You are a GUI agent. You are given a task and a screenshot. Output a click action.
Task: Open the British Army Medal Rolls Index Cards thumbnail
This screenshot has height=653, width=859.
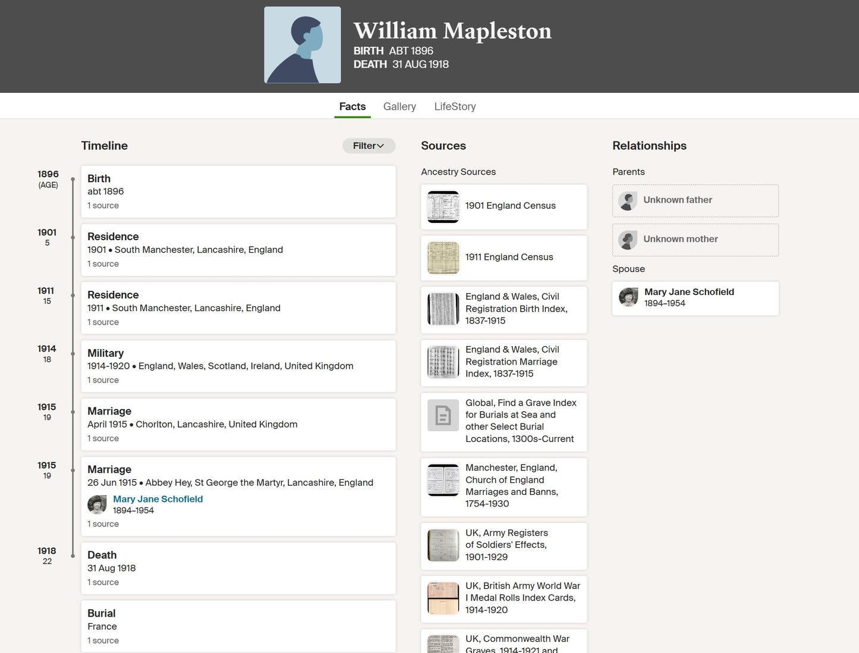point(443,598)
